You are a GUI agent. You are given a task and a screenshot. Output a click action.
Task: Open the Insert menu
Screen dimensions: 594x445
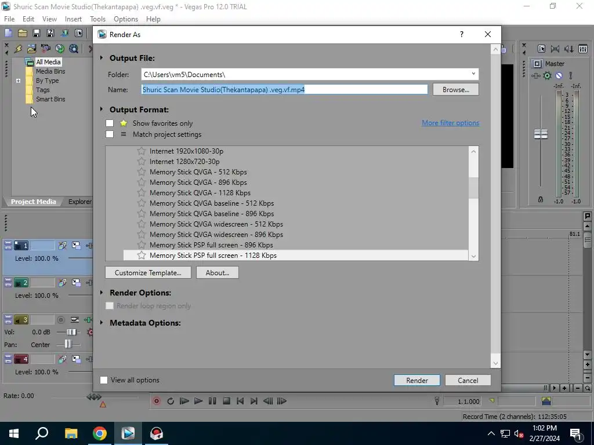[x=73, y=19]
